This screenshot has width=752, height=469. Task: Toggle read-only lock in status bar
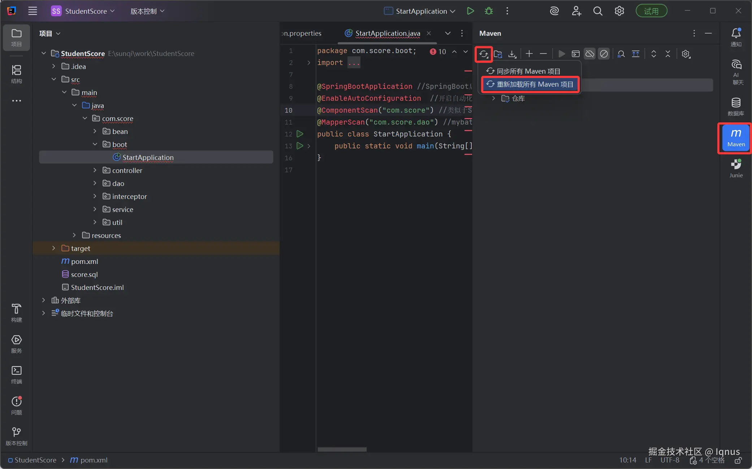[738, 460]
